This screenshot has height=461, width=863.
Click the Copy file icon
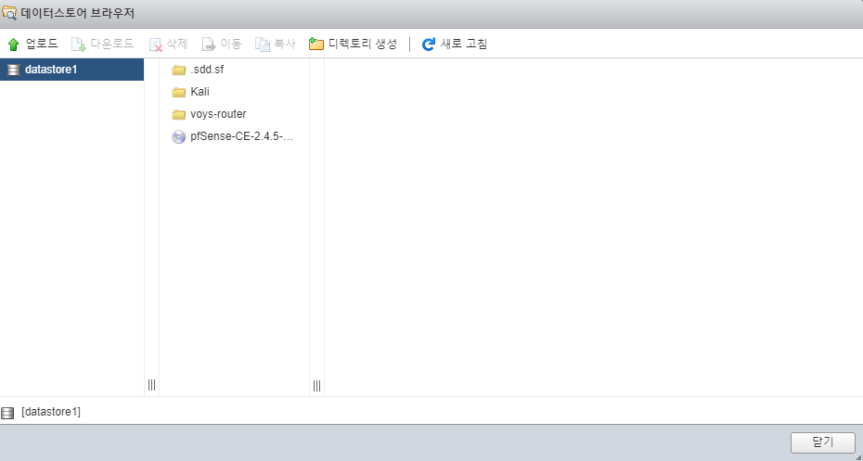pyautogui.click(x=263, y=45)
